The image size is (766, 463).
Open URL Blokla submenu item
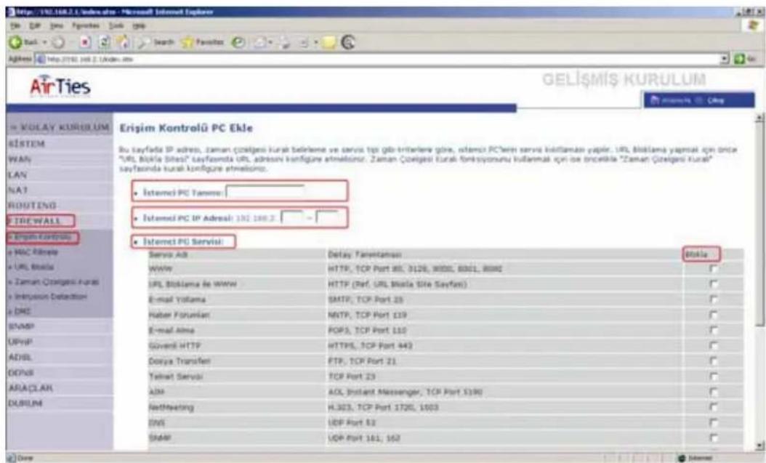pyautogui.click(x=31, y=267)
